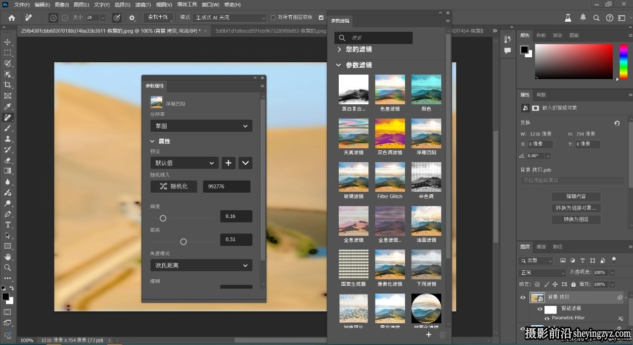Open the 图像(I) menu
Image resolution: width=633 pixels, height=345 pixels.
point(62,4)
